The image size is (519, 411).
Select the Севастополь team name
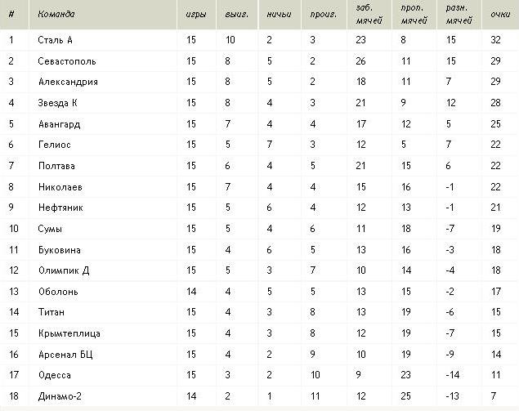67,61
